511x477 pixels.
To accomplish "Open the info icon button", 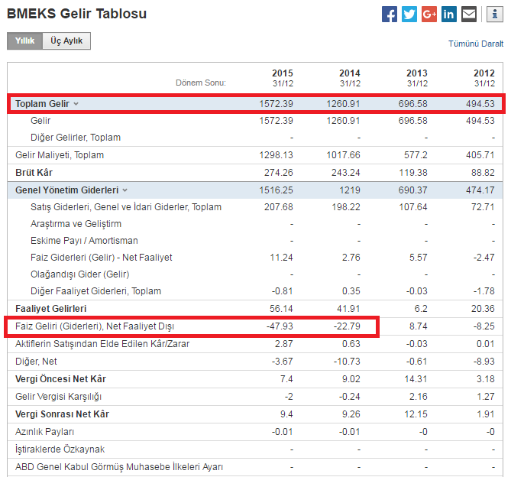I will pos(495,15).
